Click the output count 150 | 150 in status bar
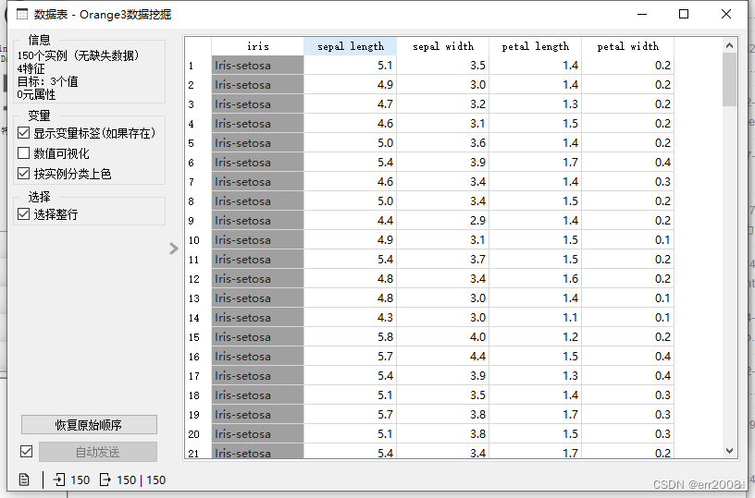The image size is (755, 498). pyautogui.click(x=141, y=480)
